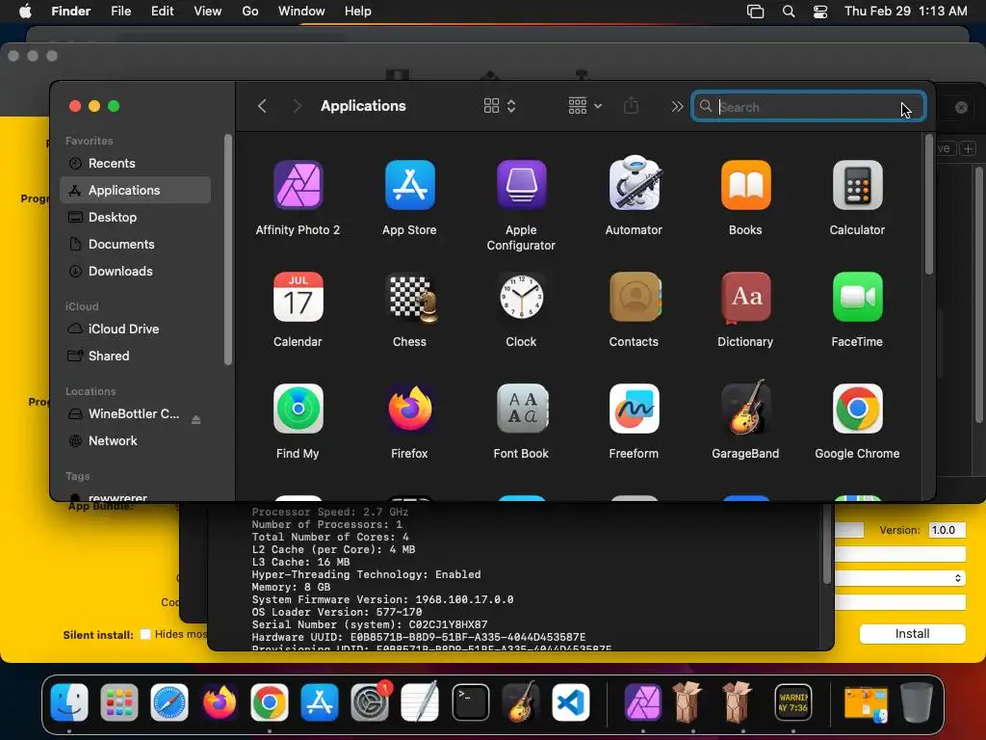Viewport: 986px width, 740px height.
Task: Click the Finder Search field
Action: (x=809, y=106)
